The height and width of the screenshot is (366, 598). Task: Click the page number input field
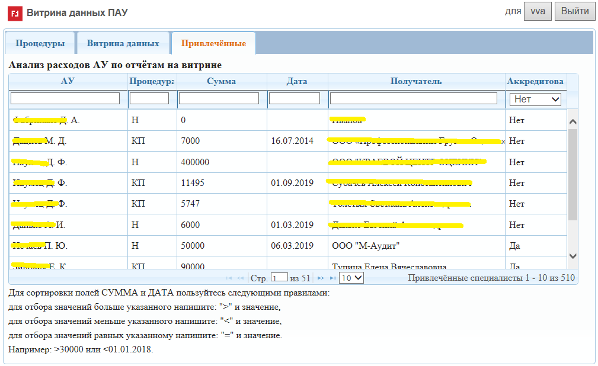[279, 277]
